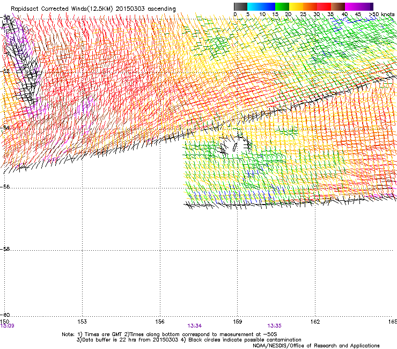Screen dimensions: 397x349
Task: Click the latitude label -52
Action: [5, 71]
